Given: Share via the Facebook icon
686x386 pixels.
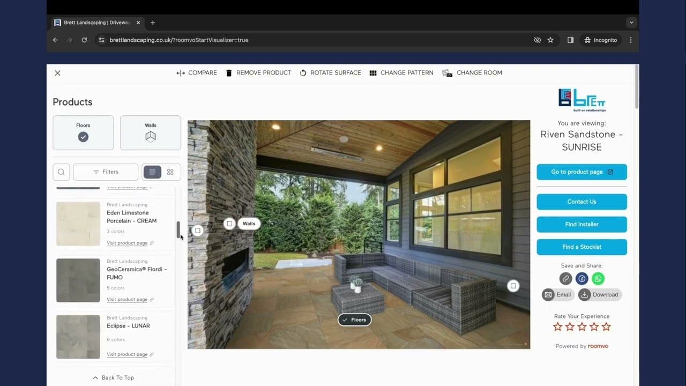Looking at the screenshot, I should (581, 278).
